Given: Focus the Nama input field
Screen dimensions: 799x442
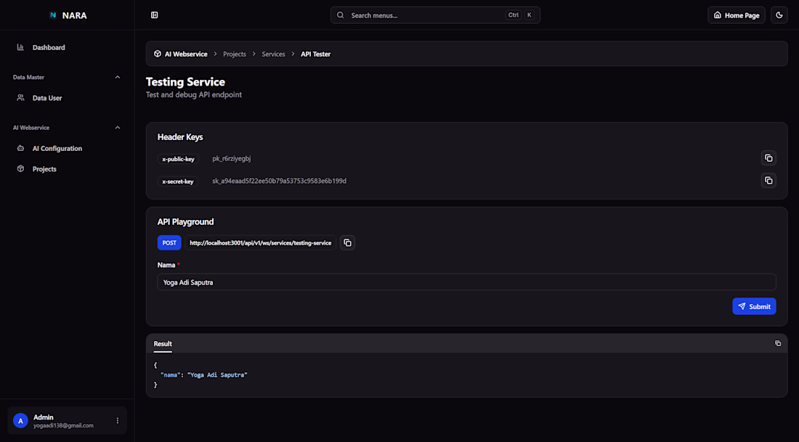Looking at the screenshot, I should [x=466, y=282].
